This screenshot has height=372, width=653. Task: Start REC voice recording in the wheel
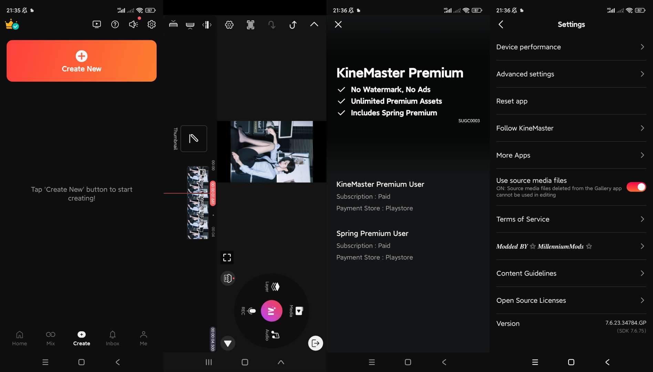[248, 311]
